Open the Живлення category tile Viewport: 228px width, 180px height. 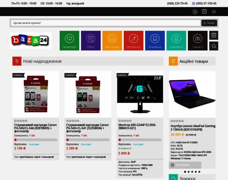[155, 40]
